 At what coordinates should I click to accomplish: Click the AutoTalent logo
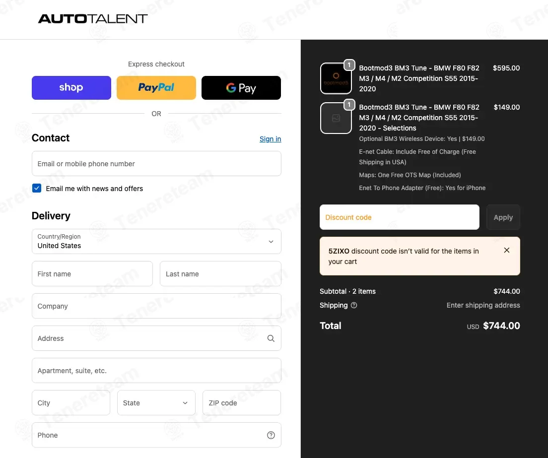(x=93, y=18)
